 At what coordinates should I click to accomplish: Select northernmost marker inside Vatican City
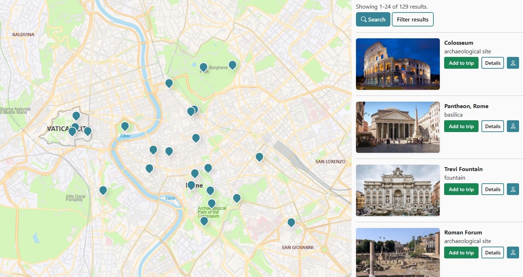click(x=76, y=116)
